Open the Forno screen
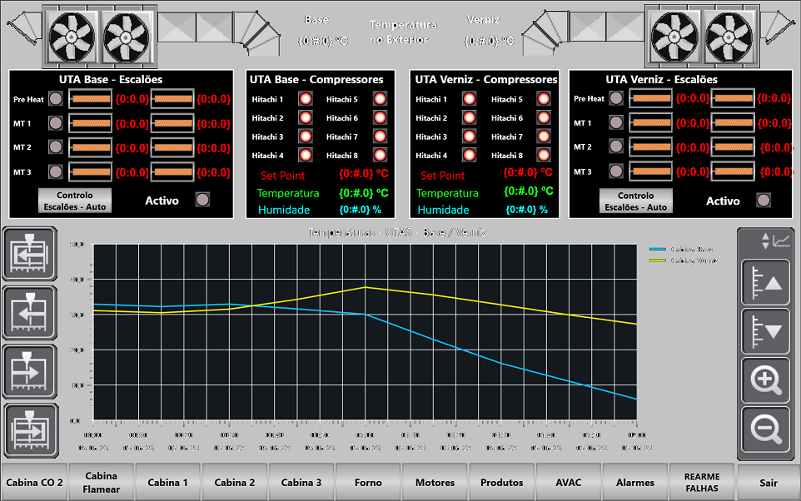 point(368,483)
